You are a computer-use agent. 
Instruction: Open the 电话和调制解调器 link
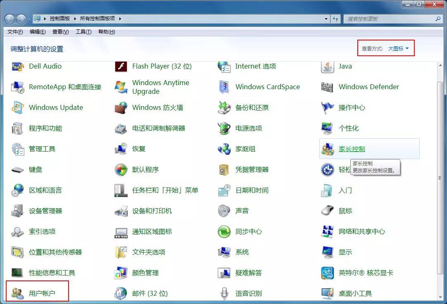tap(159, 128)
